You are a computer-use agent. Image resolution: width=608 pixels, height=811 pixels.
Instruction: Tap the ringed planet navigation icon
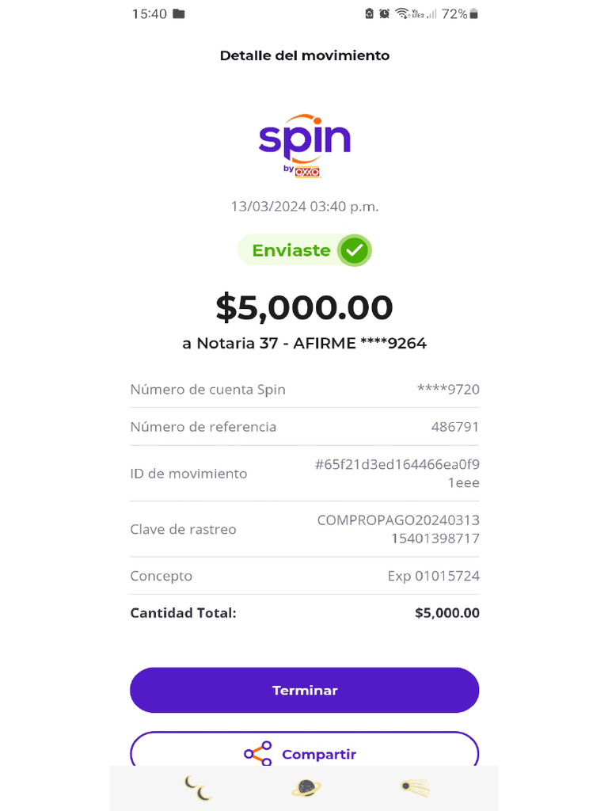306,788
